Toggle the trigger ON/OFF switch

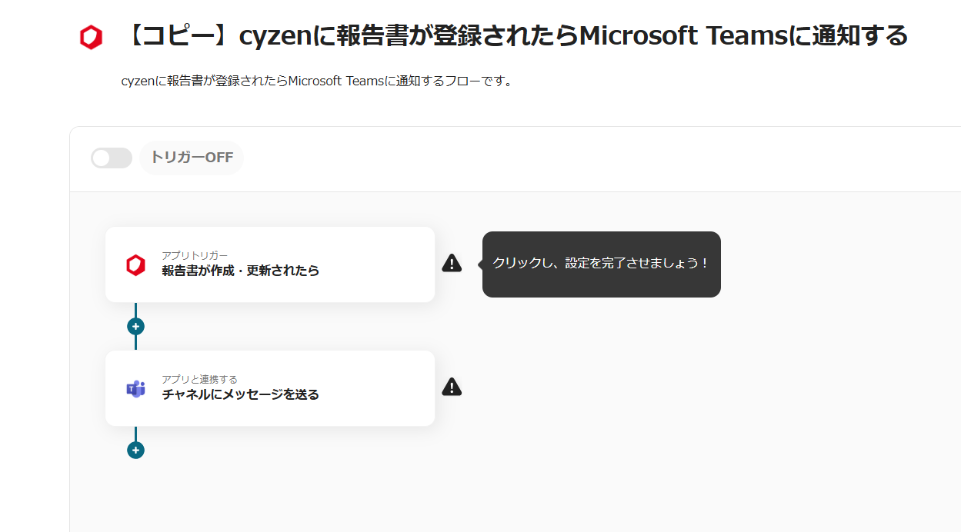112,158
